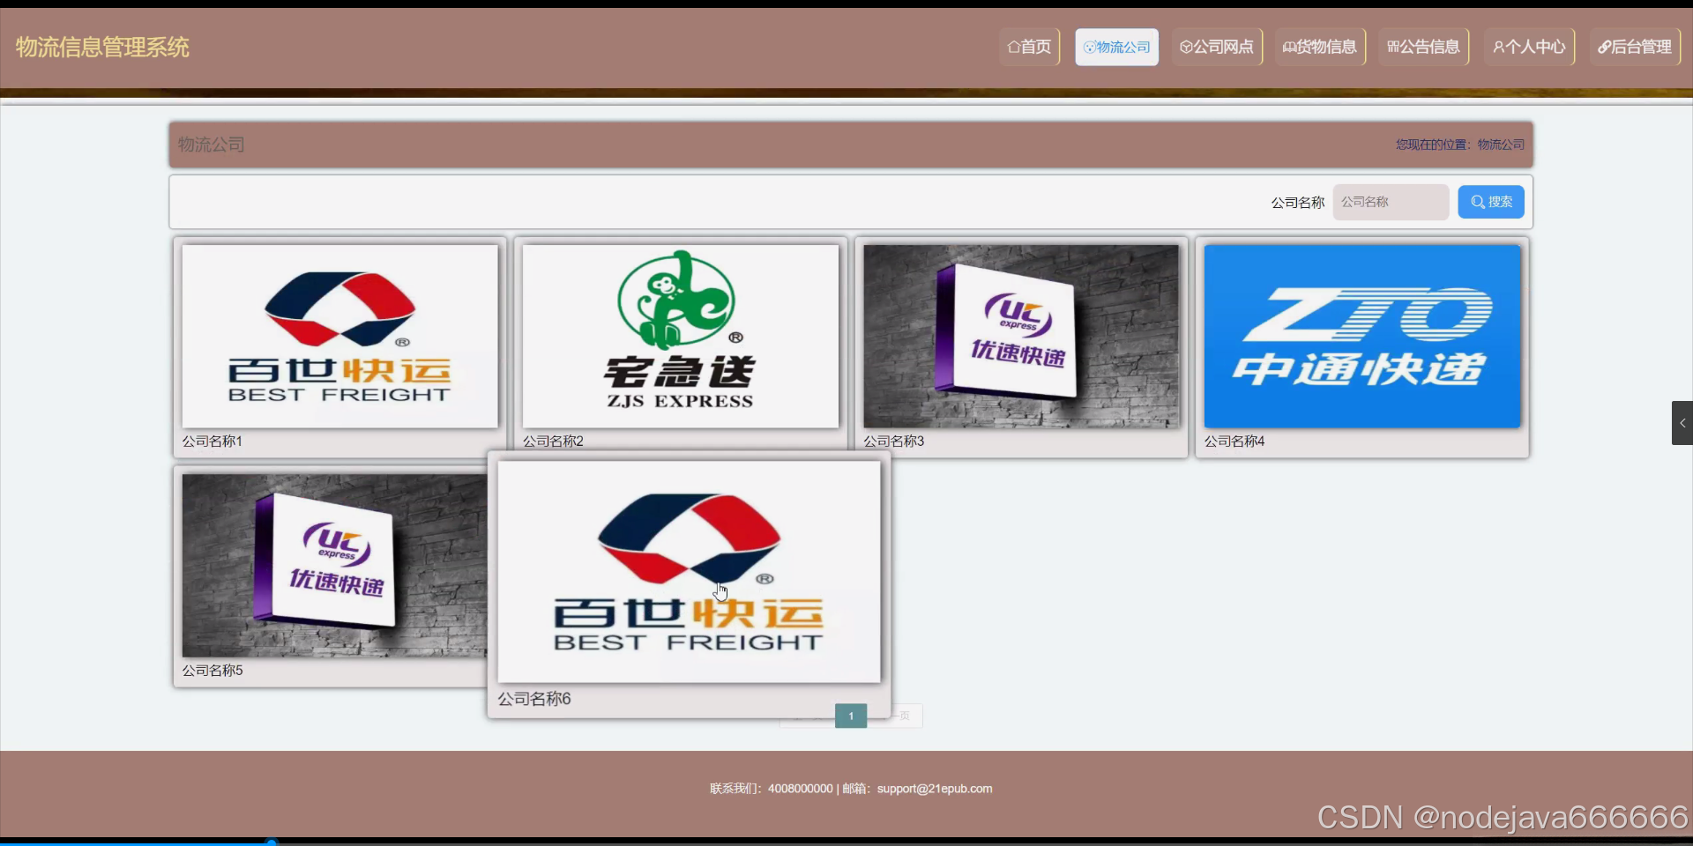Focus the 公司名称 search input field
This screenshot has width=1693, height=846.
(1391, 202)
